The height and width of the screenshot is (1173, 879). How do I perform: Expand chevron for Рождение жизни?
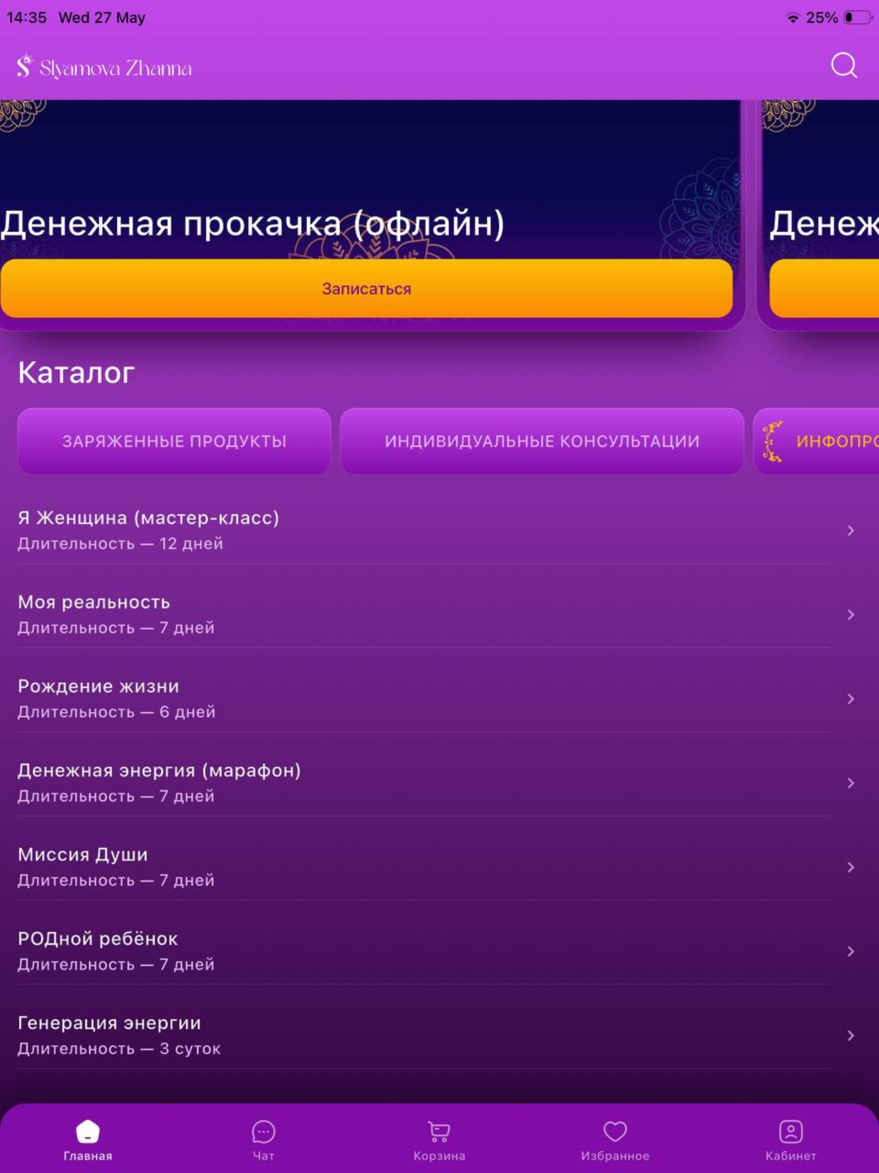850,699
